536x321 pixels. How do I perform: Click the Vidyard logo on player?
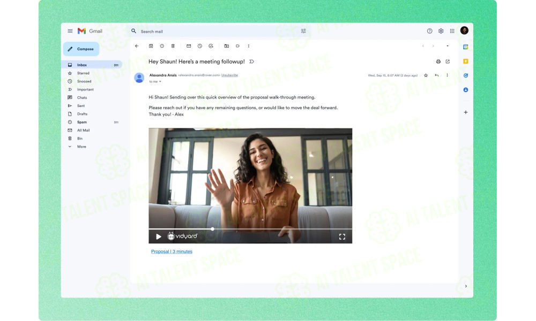[x=182, y=236]
